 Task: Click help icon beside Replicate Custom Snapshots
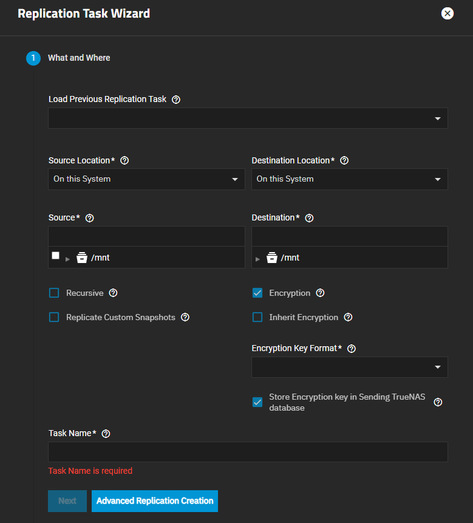coord(185,317)
